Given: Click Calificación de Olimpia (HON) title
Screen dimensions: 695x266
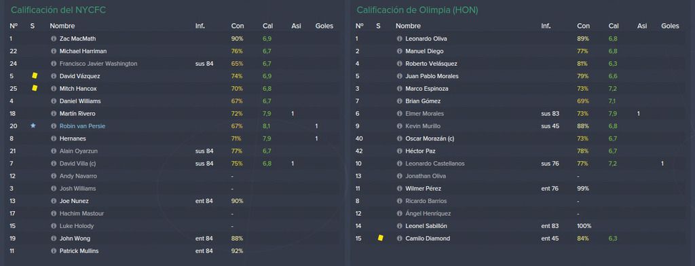Looking at the screenshot, I should [417, 9].
